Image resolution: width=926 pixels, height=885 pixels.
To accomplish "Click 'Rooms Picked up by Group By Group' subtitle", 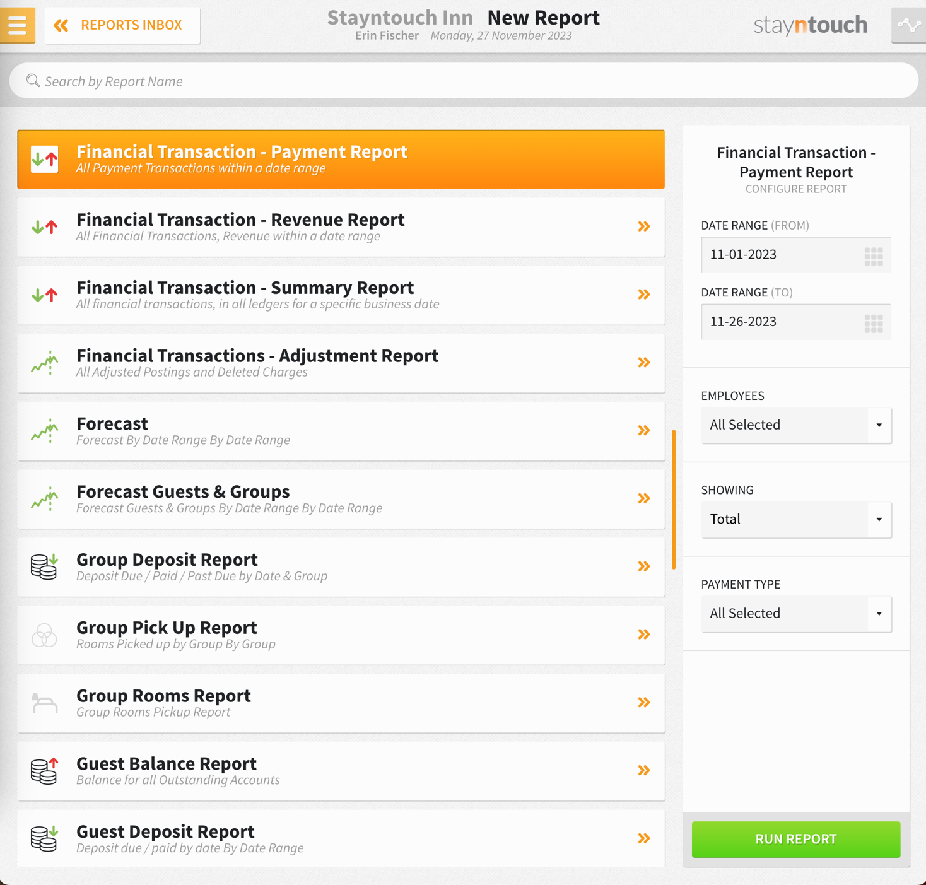I will tap(176, 644).
